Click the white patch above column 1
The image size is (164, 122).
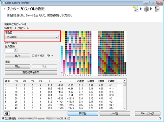[x=62, y=73]
